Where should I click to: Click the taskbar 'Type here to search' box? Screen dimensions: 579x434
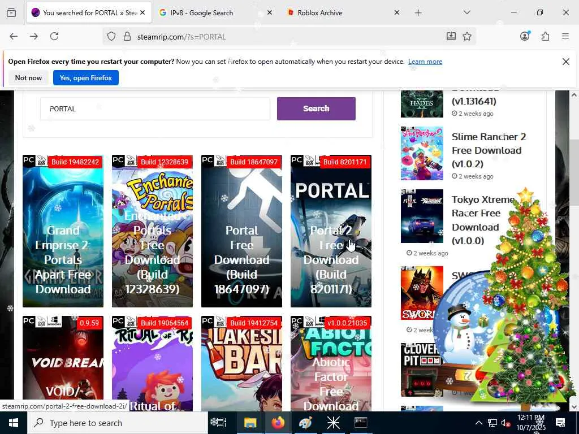coord(118,423)
